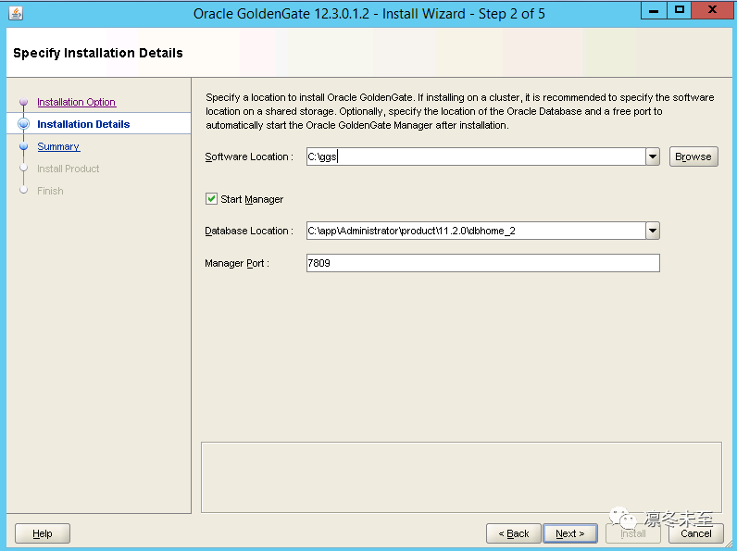The height and width of the screenshot is (551, 737).
Task: Expand the Database Location dropdown arrow
Action: click(x=653, y=231)
